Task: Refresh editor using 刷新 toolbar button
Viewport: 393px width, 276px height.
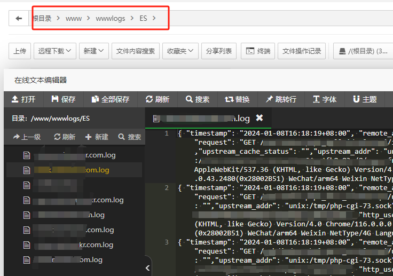Action: pyautogui.click(x=157, y=99)
